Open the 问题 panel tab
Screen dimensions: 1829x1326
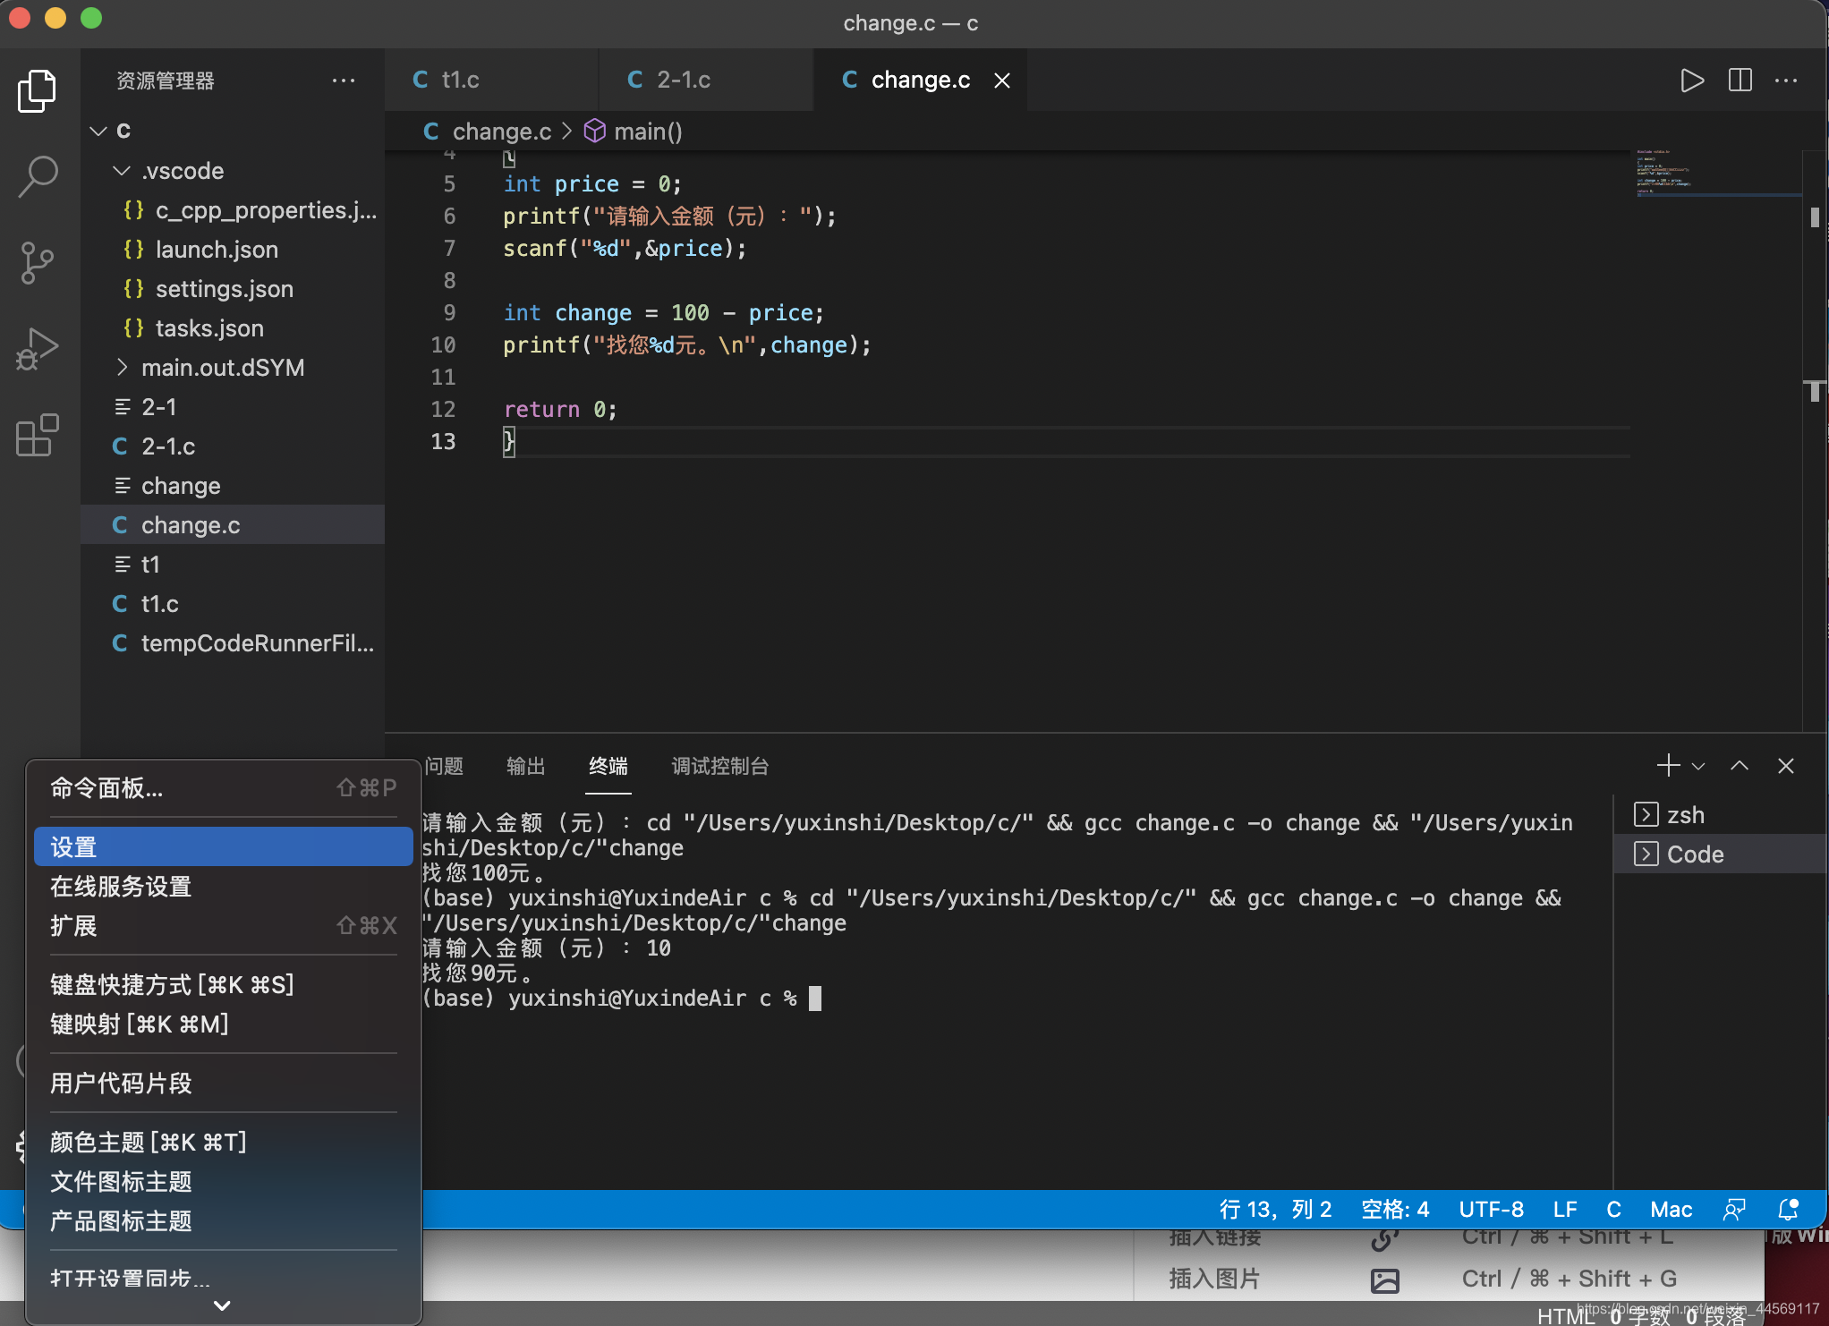444,766
